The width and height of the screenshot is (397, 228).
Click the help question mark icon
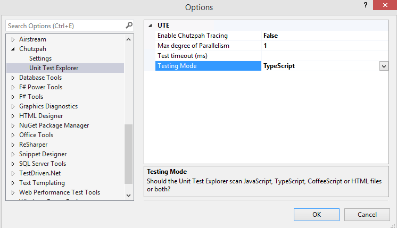pos(366,5)
